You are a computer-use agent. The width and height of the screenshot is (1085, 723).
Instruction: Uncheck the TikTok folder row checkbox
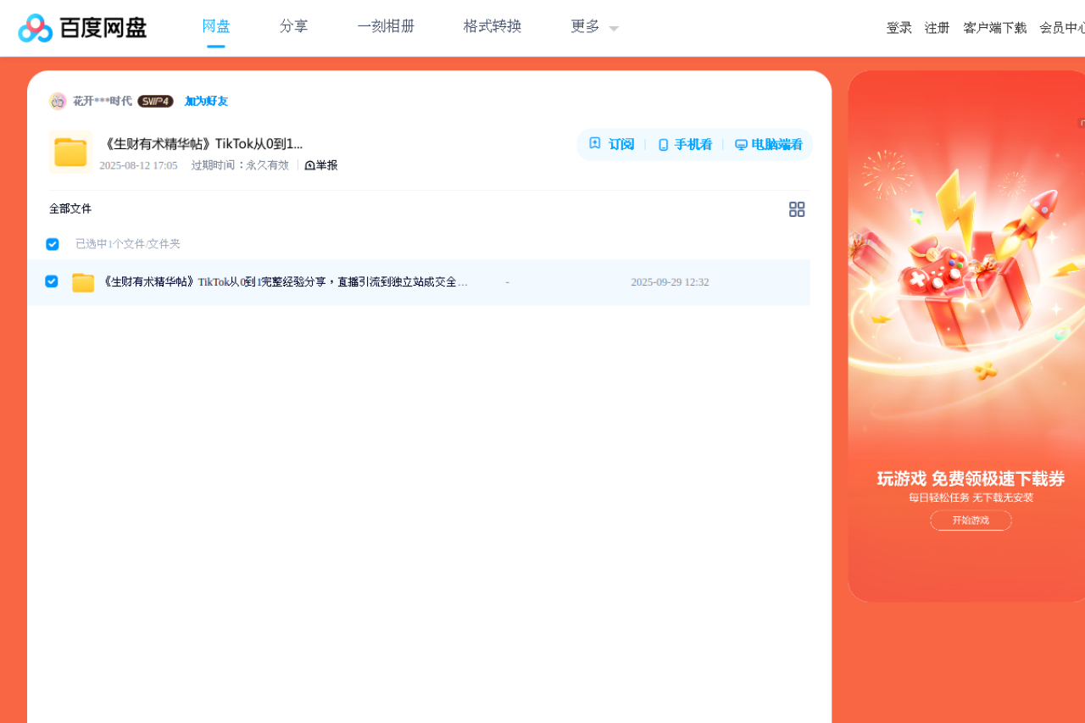[52, 281]
